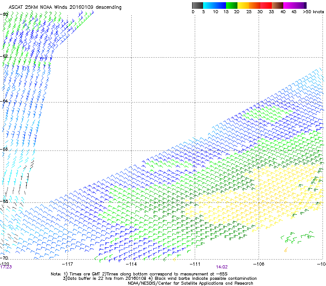This screenshot has width=326, height=286.
Task: Click the yellow 20-25 knots legend segment
Action: click(x=243, y=5)
